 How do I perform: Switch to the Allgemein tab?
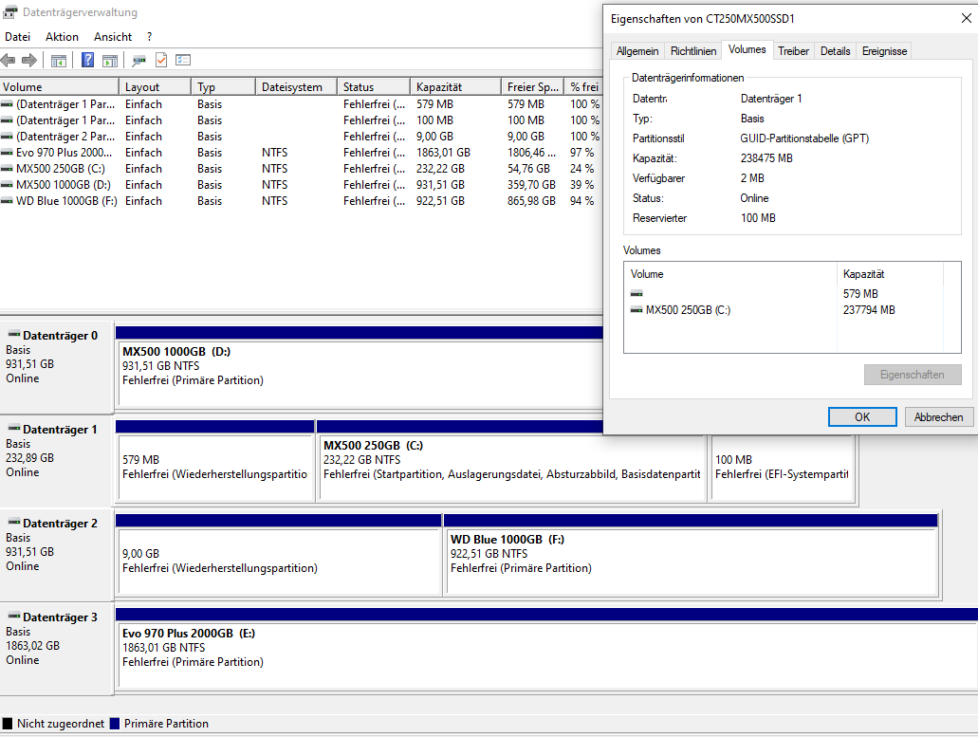tap(637, 51)
